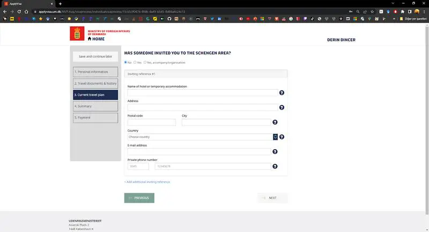Image resolution: width=429 pixels, height=232 pixels.
Task: Click Save and continue later button
Action: coord(95,57)
